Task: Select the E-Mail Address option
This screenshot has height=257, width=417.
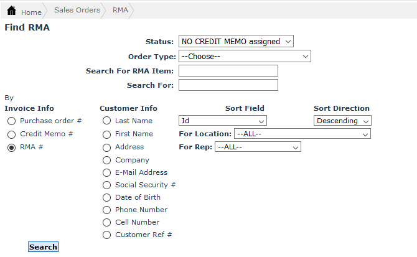Action: tap(107, 173)
